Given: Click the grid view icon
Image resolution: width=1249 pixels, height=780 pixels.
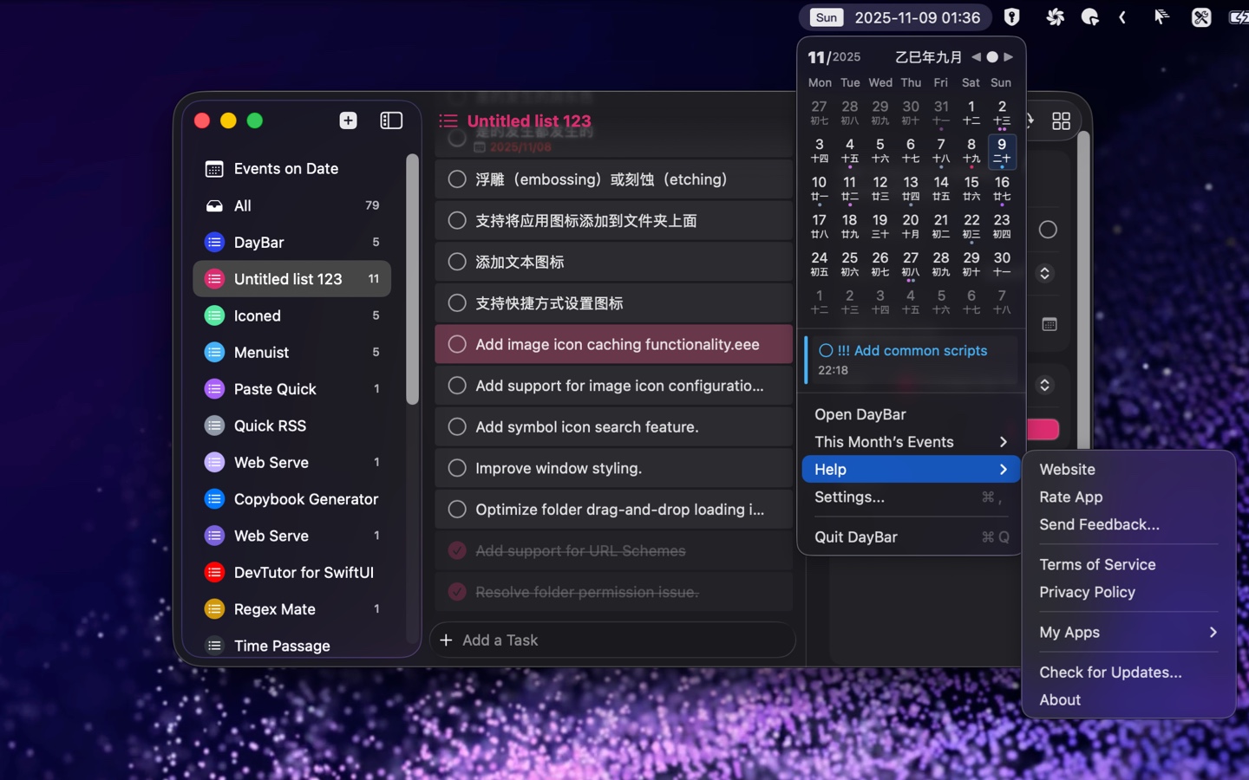Looking at the screenshot, I should pos(1061,120).
